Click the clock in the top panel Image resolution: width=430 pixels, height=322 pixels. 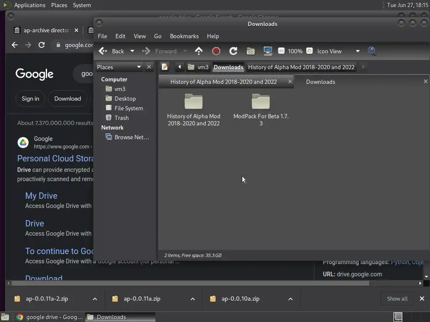pos(407,5)
